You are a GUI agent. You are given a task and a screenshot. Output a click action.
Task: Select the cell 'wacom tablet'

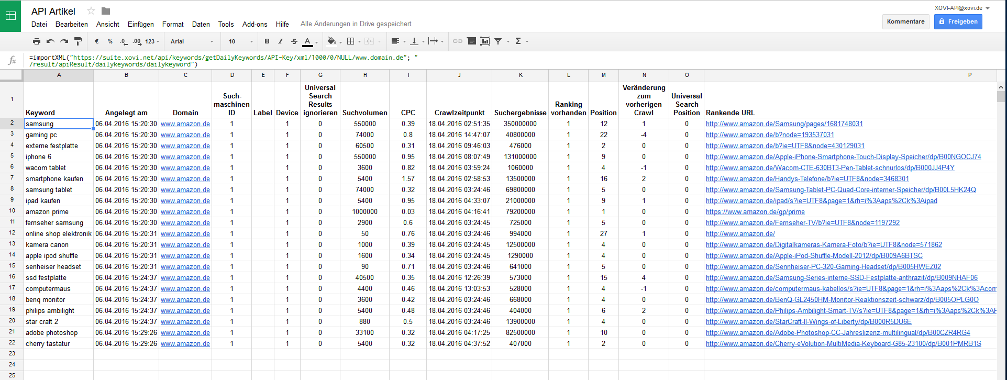pyautogui.click(x=59, y=168)
